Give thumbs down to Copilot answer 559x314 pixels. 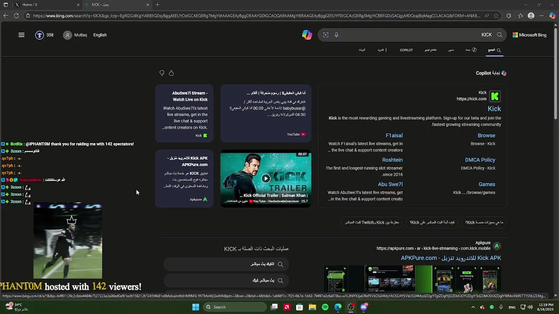[x=162, y=73]
